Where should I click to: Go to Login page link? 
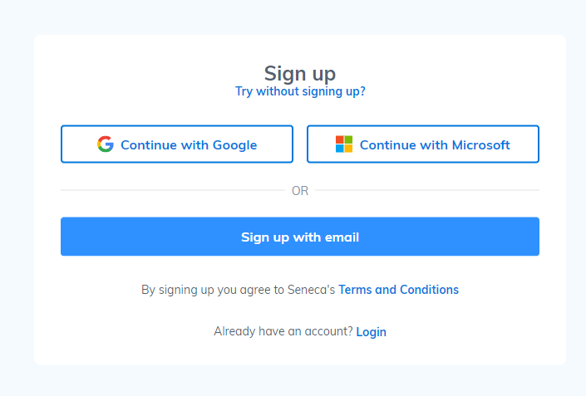click(x=371, y=332)
